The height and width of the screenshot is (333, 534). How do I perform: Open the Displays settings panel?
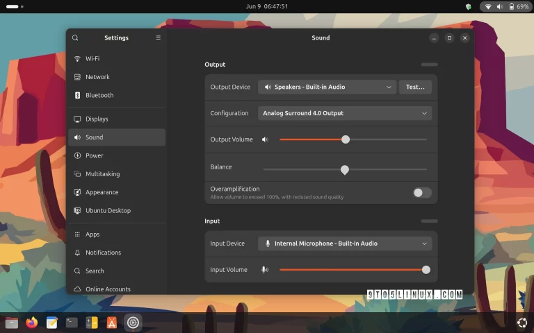pyautogui.click(x=97, y=119)
